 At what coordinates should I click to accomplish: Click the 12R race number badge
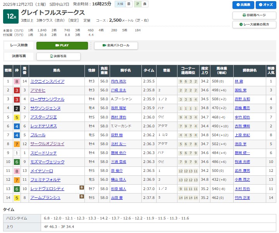tap(10, 17)
